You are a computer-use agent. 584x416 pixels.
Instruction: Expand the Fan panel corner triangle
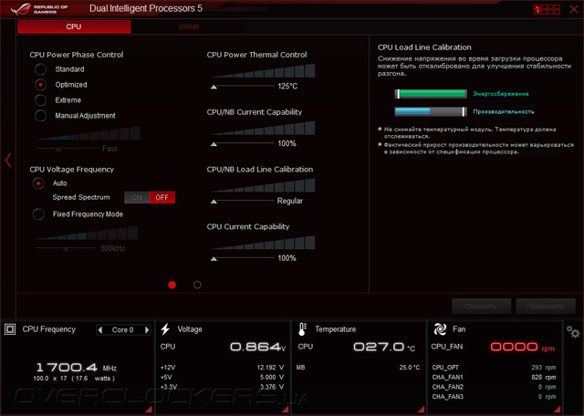[x=558, y=410]
